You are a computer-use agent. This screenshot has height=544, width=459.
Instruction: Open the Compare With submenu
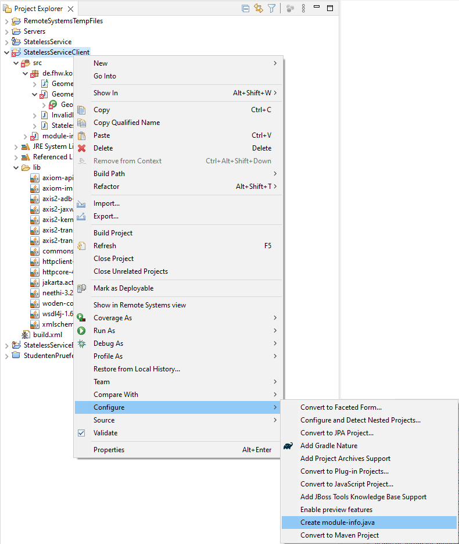point(178,395)
